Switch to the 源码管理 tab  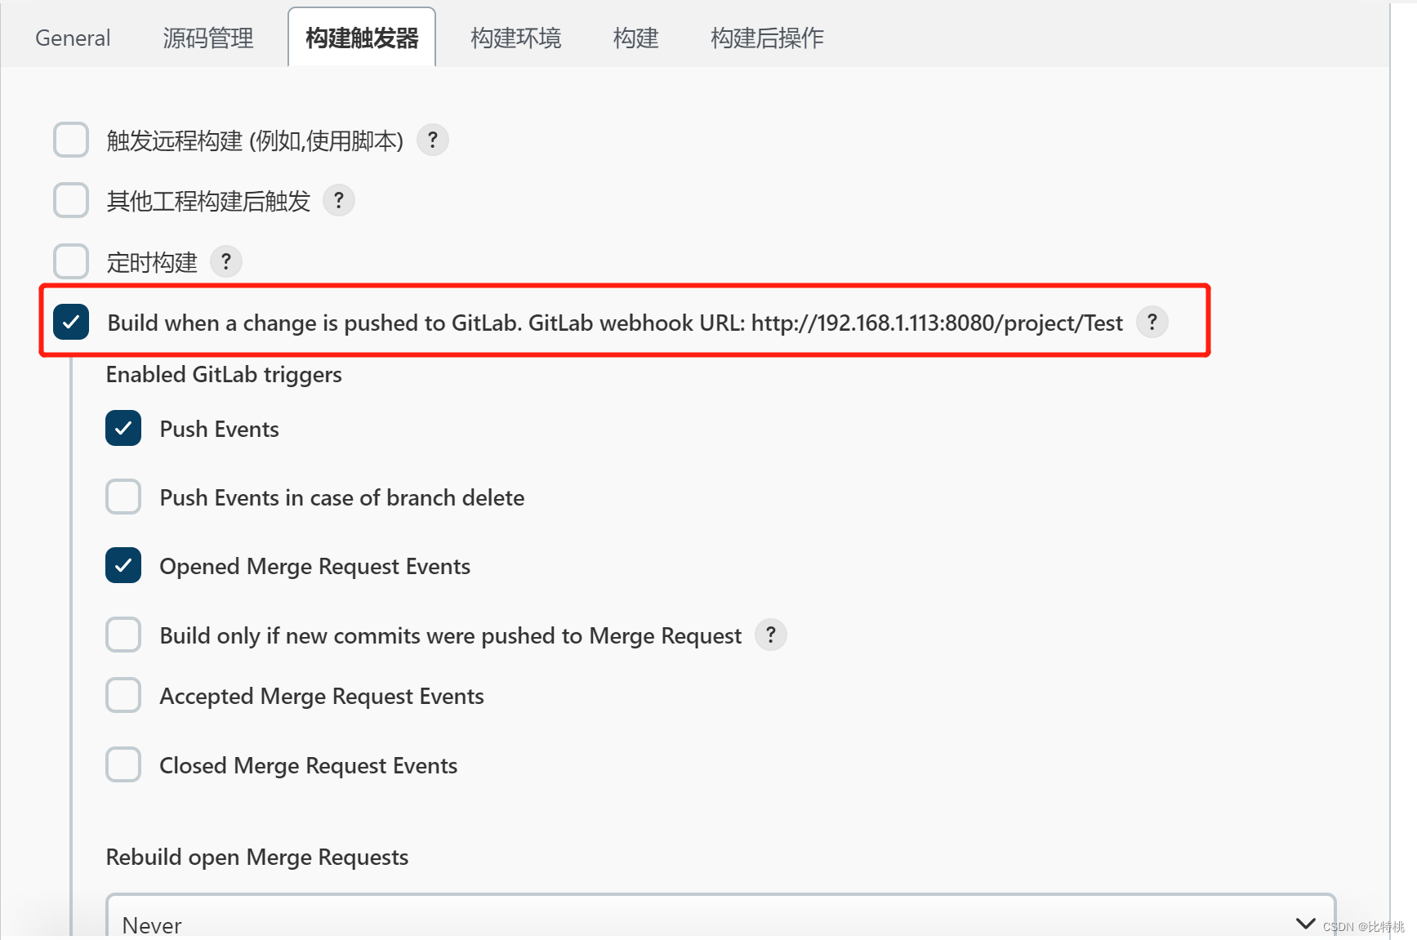pos(207,38)
